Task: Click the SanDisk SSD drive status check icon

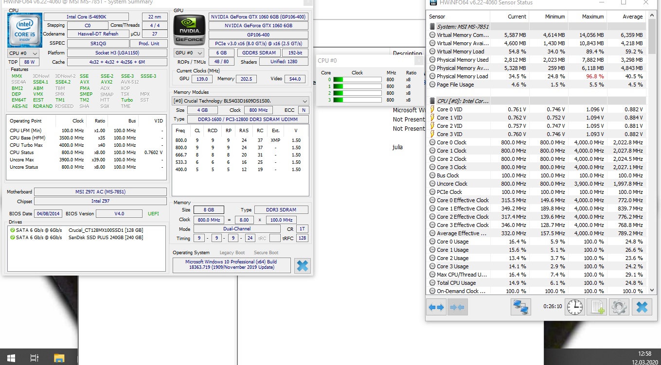Action: pos(12,237)
